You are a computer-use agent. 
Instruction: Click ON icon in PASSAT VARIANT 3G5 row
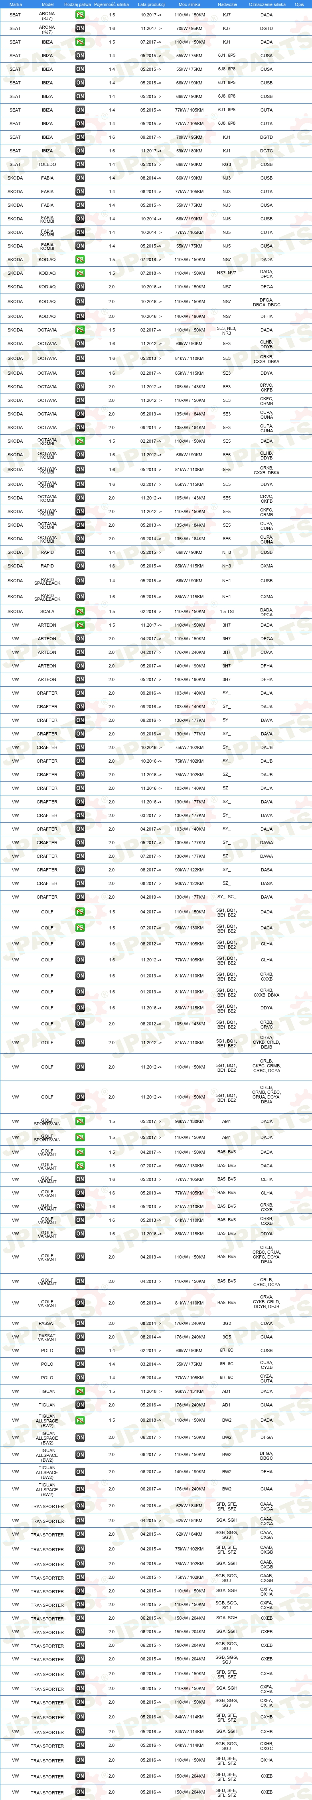pyautogui.click(x=80, y=1337)
